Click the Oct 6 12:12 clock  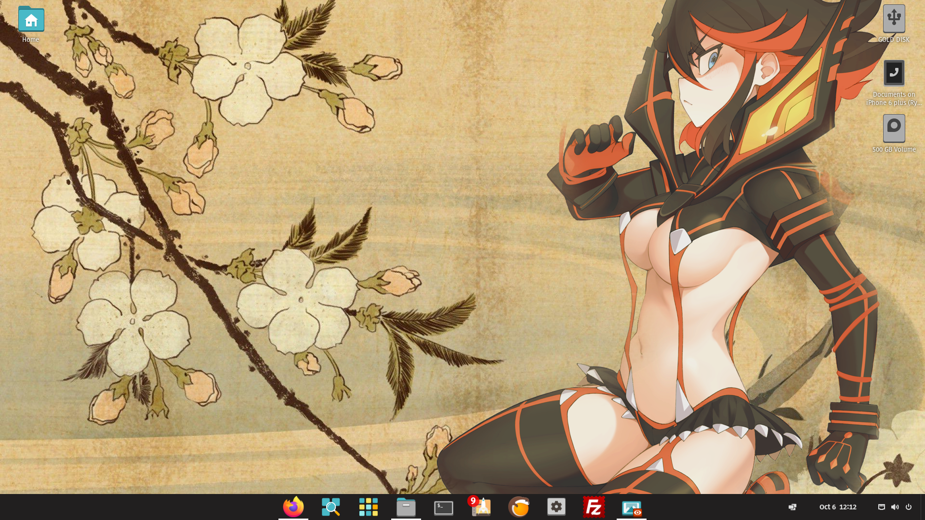(x=837, y=507)
